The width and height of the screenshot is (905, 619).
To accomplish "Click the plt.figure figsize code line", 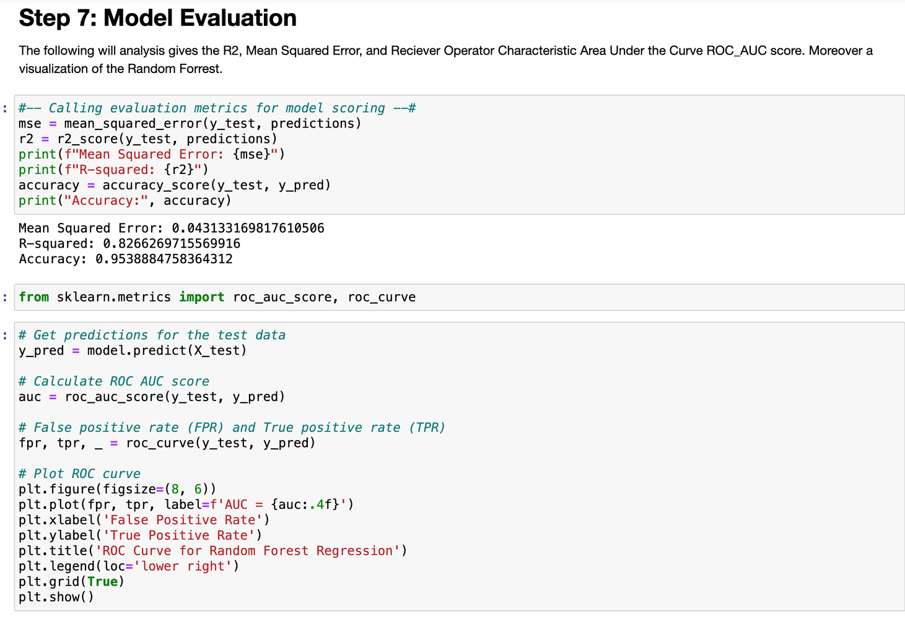I will point(117,489).
